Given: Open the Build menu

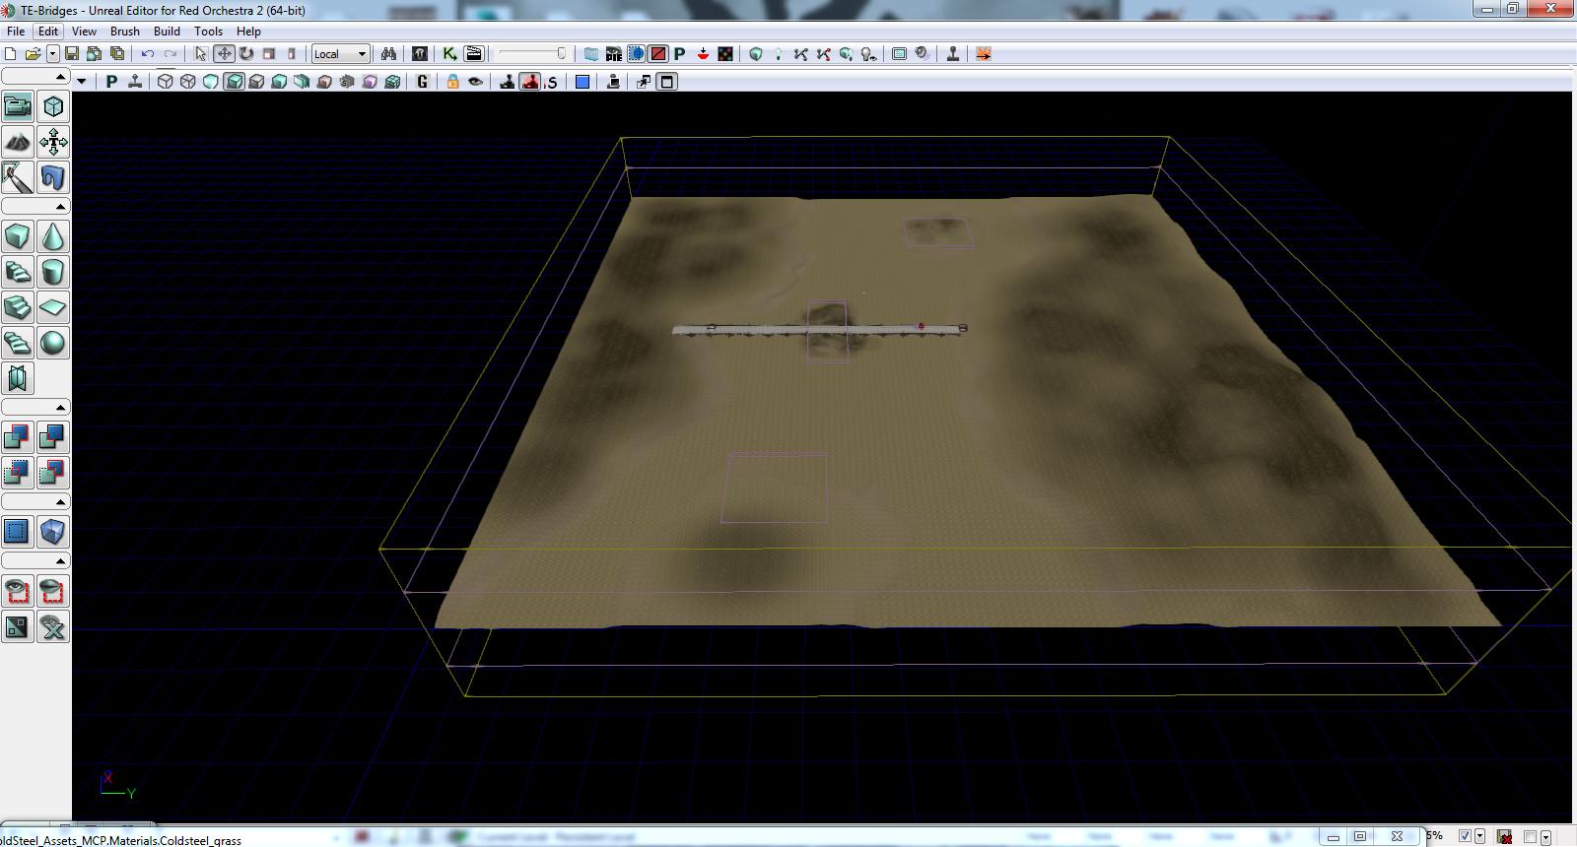Looking at the screenshot, I should coord(167,32).
